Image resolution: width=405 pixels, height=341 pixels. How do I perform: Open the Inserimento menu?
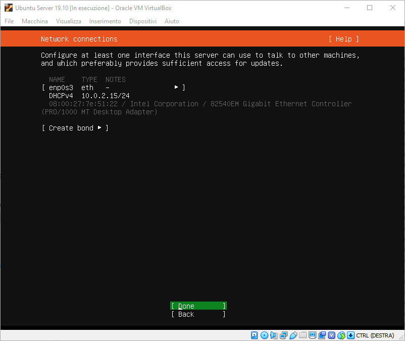pos(105,21)
